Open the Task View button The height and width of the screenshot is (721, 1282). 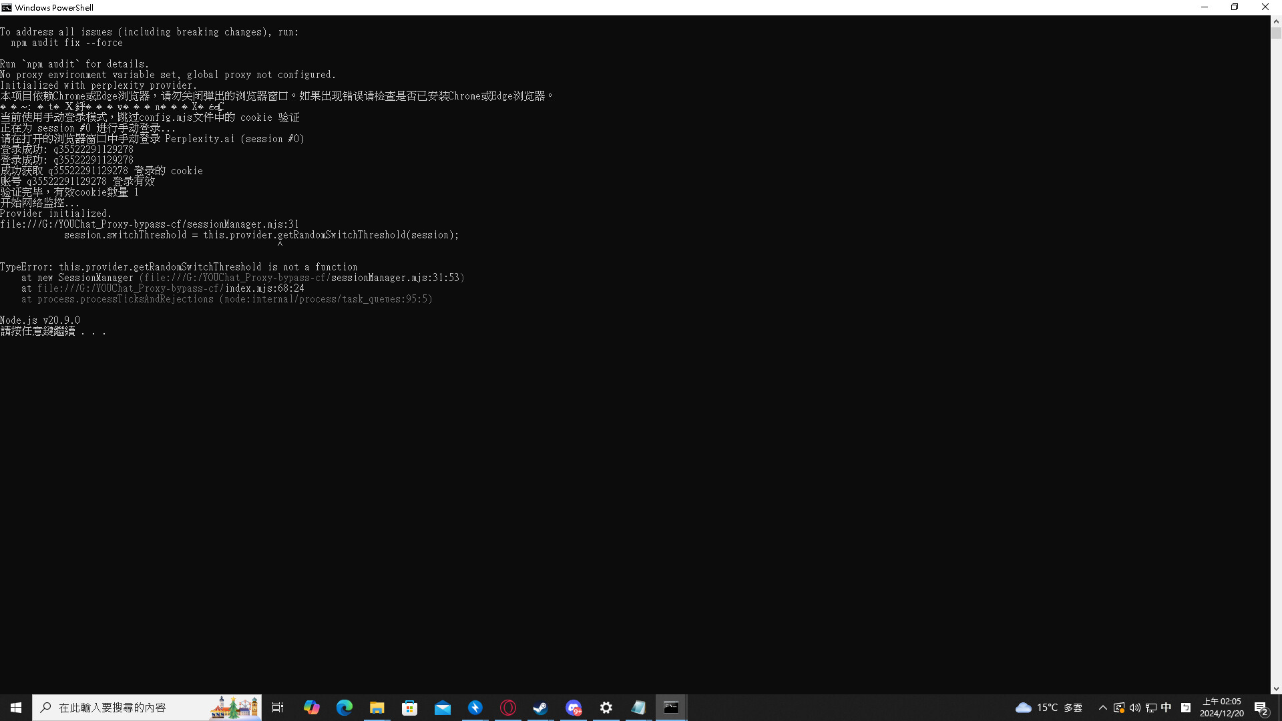coord(278,708)
